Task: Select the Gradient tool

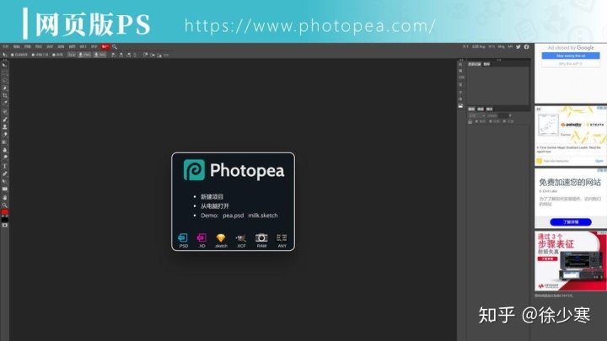Action: [x=5, y=142]
